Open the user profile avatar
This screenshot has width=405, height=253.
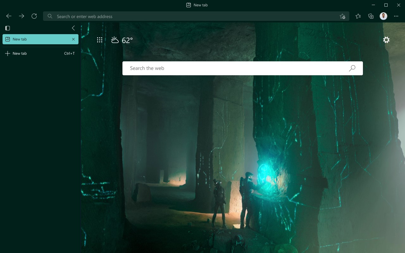[383, 16]
